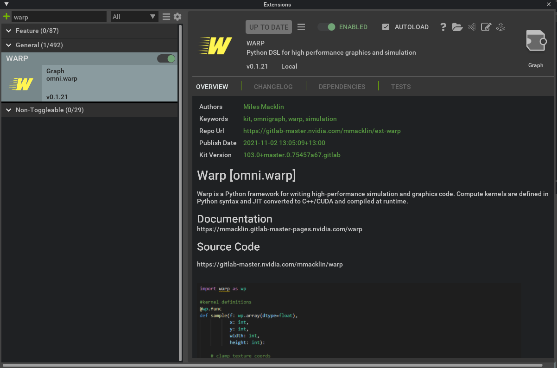Open the extension folder icon
The height and width of the screenshot is (368, 557).
457,27
